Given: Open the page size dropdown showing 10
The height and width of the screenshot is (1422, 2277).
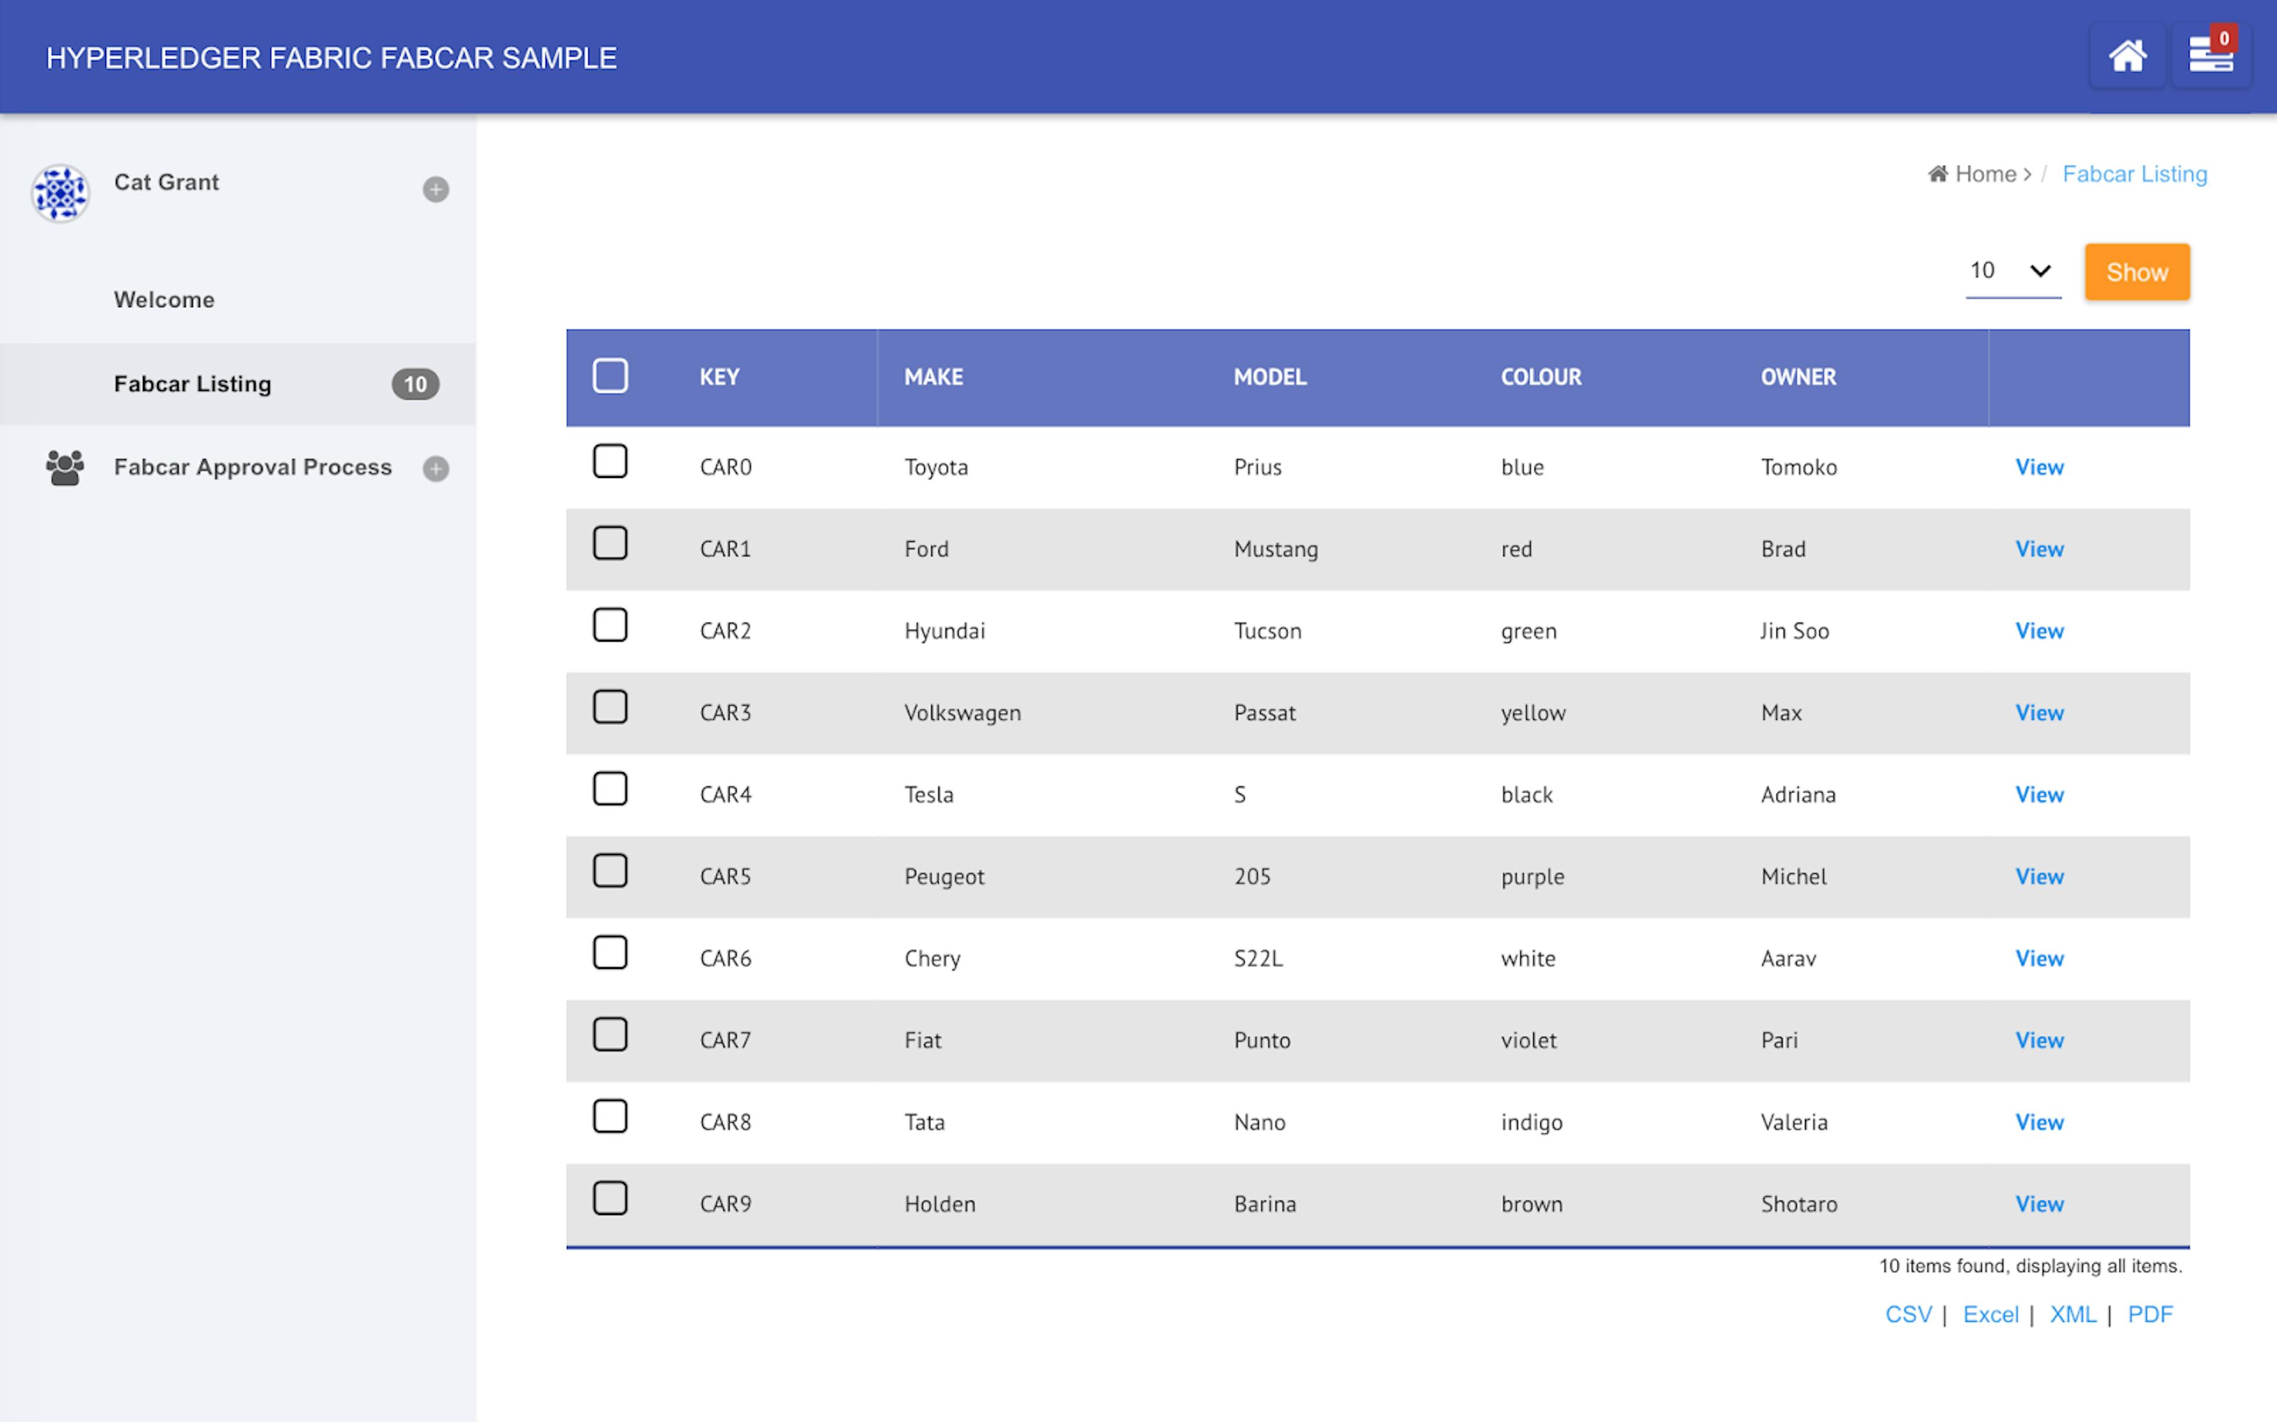Looking at the screenshot, I should (2013, 271).
